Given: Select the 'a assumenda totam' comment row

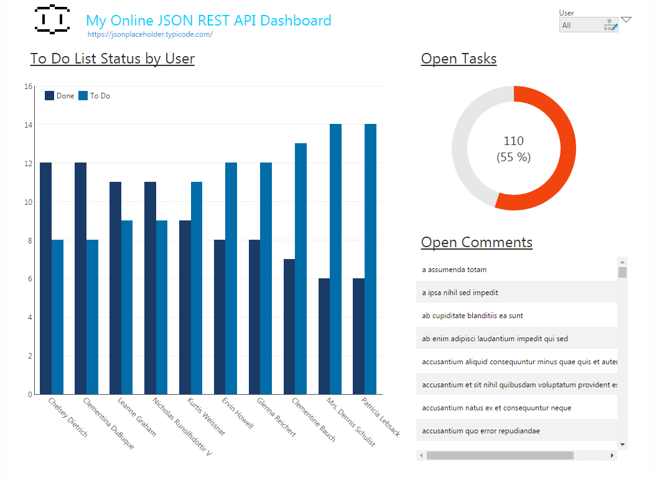Looking at the screenshot, I should (x=516, y=270).
